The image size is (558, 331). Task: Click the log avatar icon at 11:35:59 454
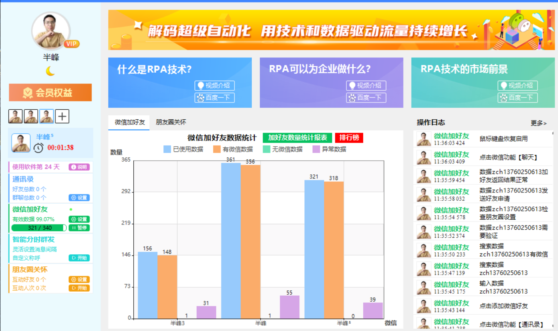coord(424,176)
